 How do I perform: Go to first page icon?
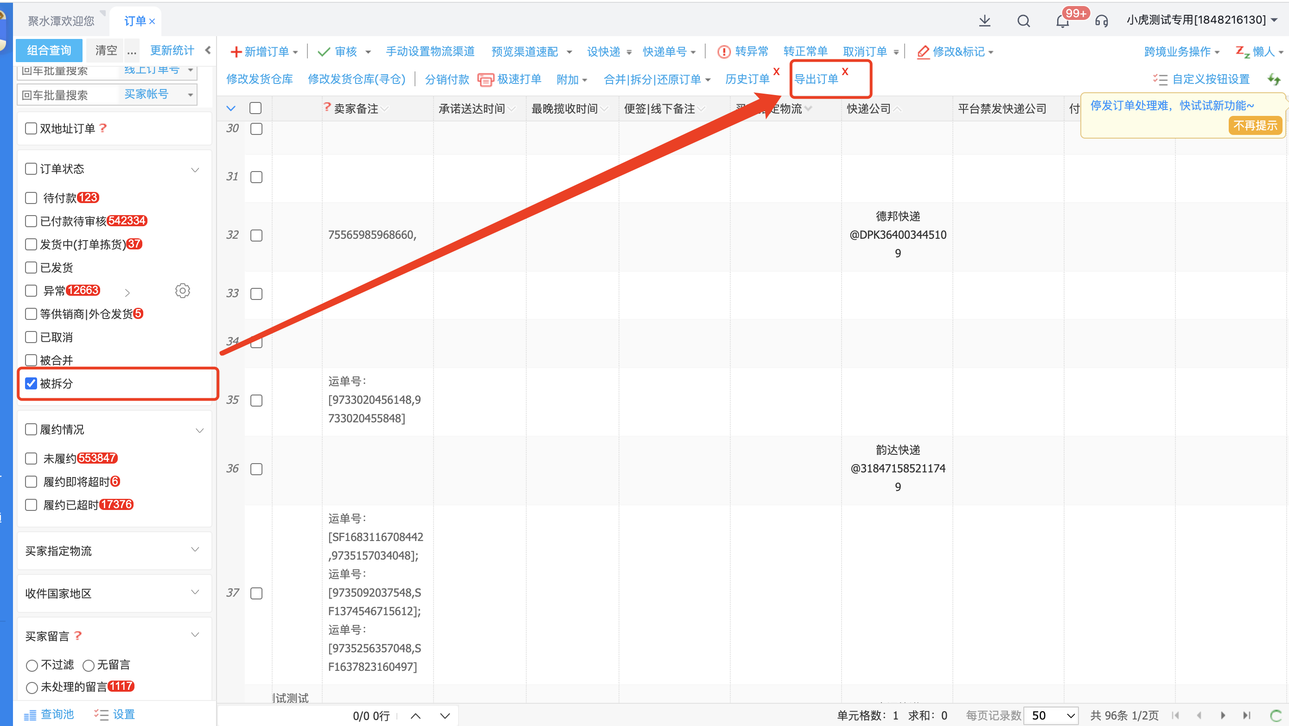pyautogui.click(x=1175, y=716)
